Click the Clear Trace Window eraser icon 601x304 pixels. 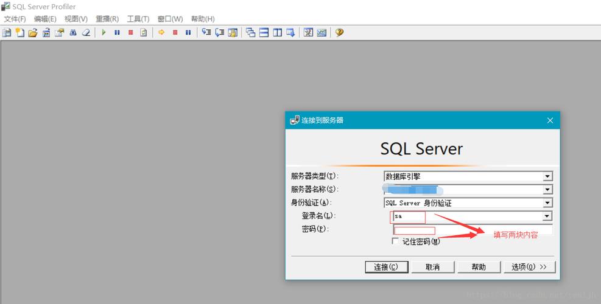click(86, 33)
